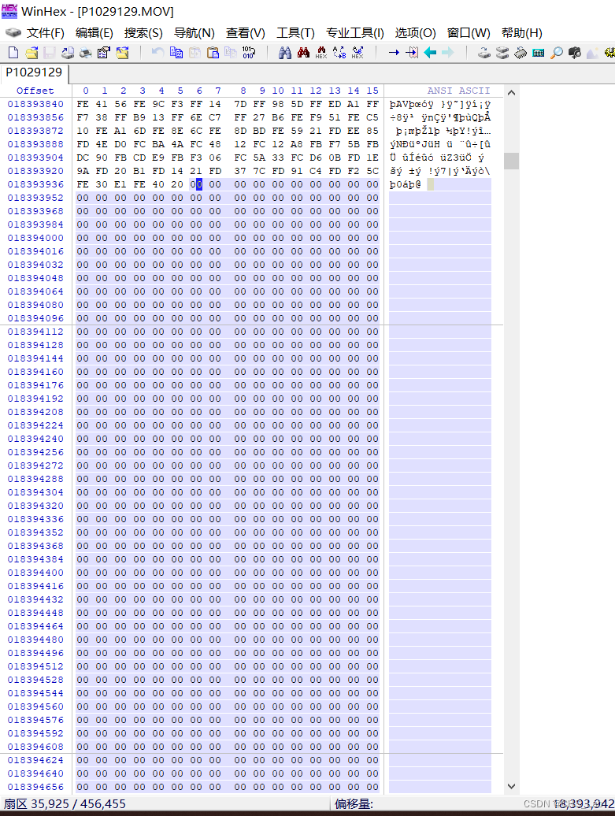Viewport: 615px width, 816px height.
Task: Click the Save floppy disk icon
Action: click(x=50, y=53)
